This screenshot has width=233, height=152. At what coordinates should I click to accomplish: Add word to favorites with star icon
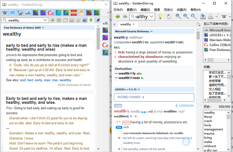point(78,20)
